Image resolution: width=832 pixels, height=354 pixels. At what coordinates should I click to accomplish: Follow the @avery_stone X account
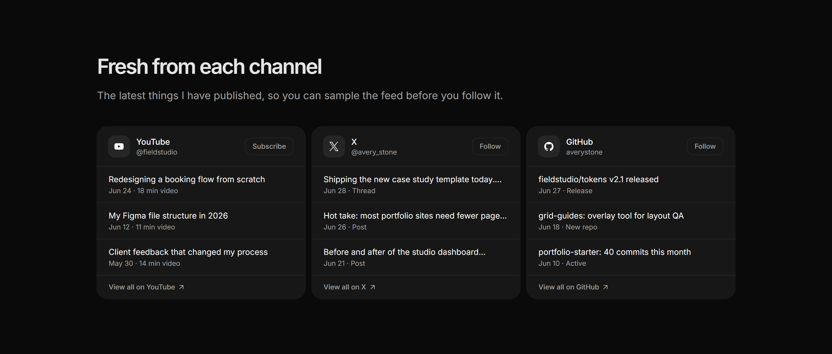tap(490, 146)
